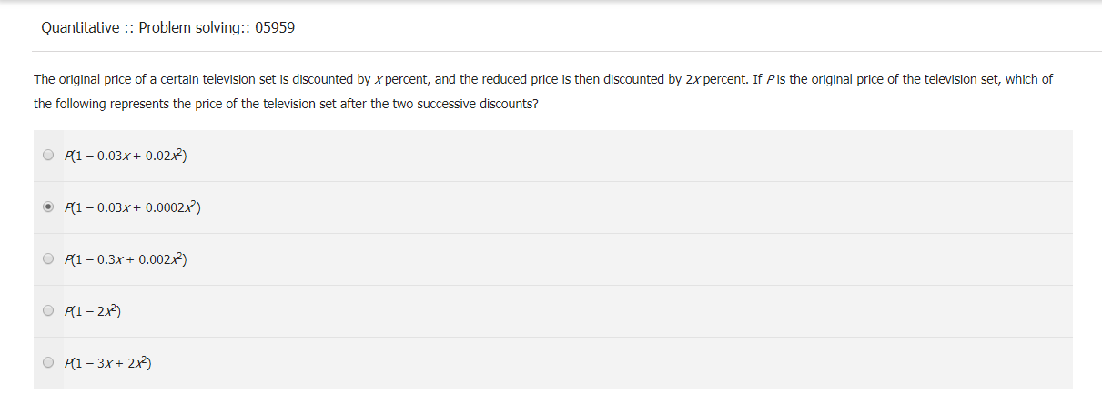
Task: Click the 'Quantitative' word in the header
Action: [81, 28]
